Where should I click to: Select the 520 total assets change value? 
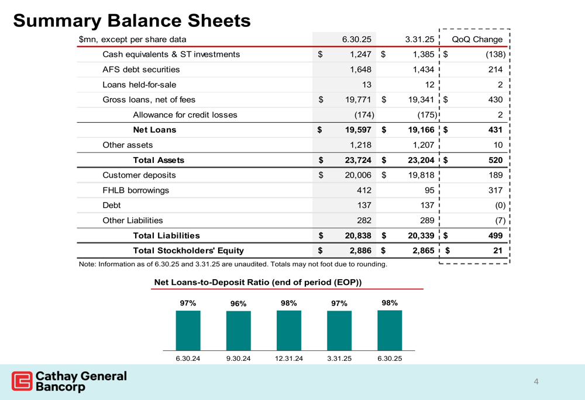(495, 160)
